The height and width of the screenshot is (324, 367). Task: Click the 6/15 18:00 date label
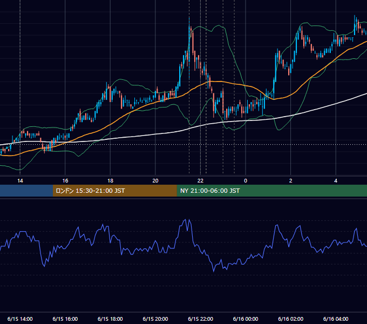[110, 319]
